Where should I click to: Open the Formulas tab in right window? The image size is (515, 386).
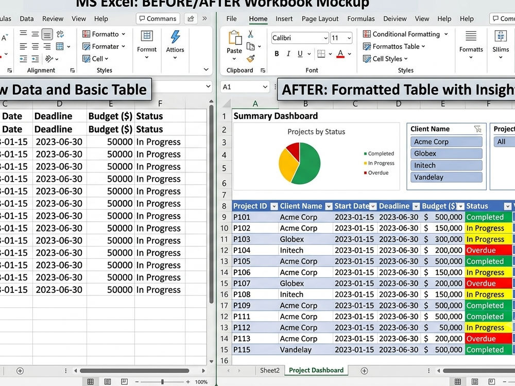pyautogui.click(x=361, y=19)
